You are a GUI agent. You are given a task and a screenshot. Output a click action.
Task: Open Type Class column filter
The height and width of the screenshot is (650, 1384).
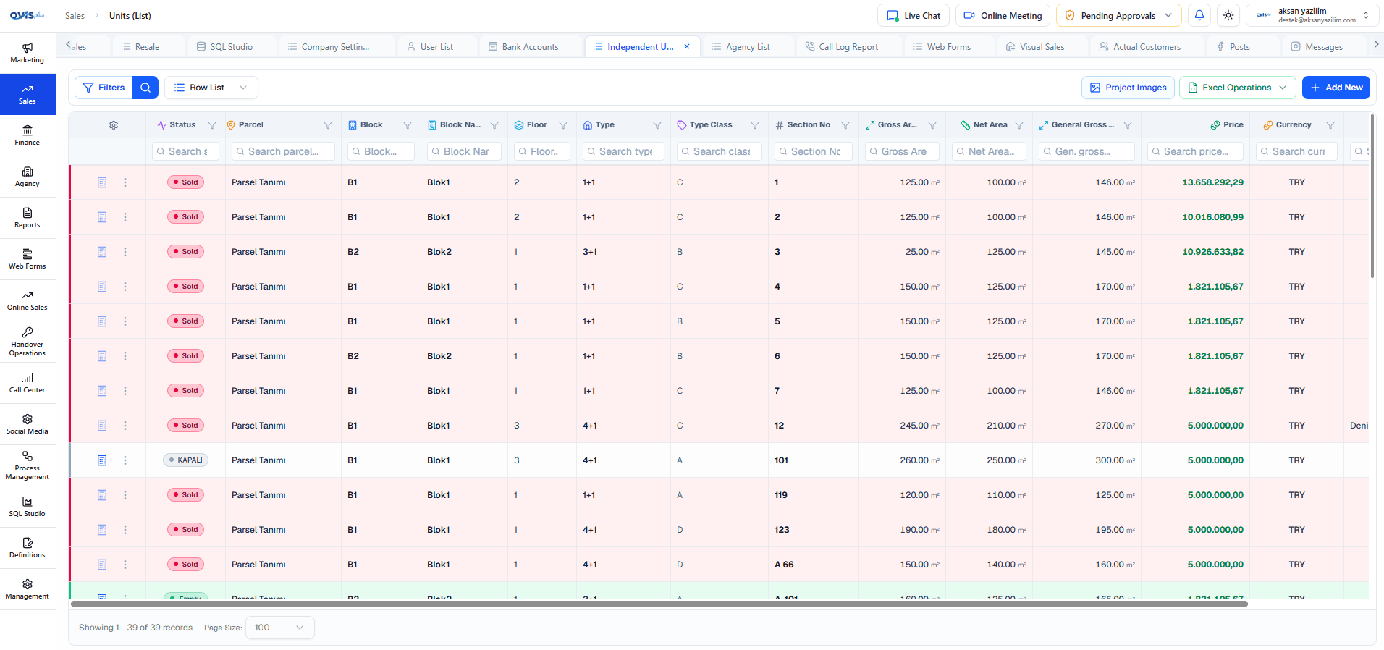pos(755,125)
